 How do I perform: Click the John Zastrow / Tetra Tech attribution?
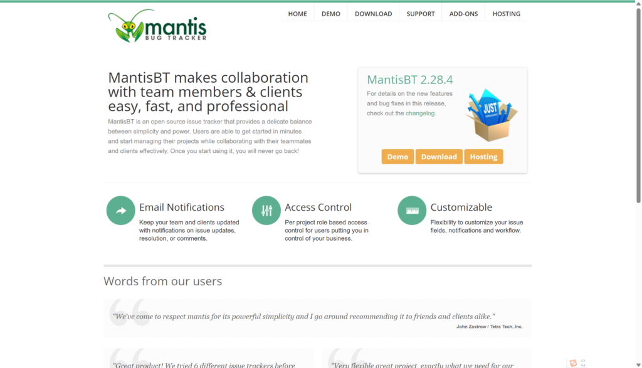tap(489, 327)
